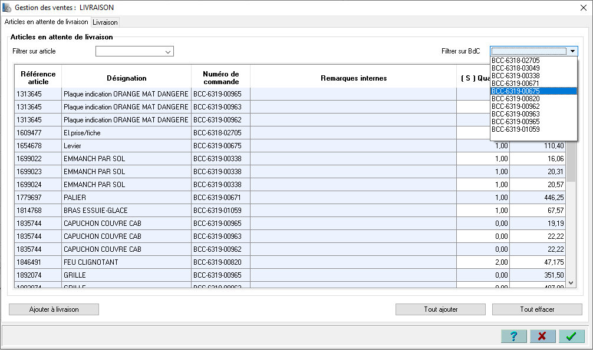The image size is (593, 350).
Task: Click order cell BCC-6319-00820
Action: [x=221, y=262]
